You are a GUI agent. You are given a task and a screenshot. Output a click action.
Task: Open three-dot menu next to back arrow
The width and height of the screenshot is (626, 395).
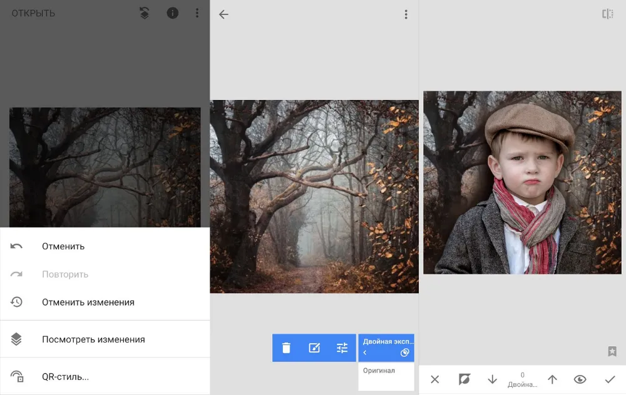[406, 14]
